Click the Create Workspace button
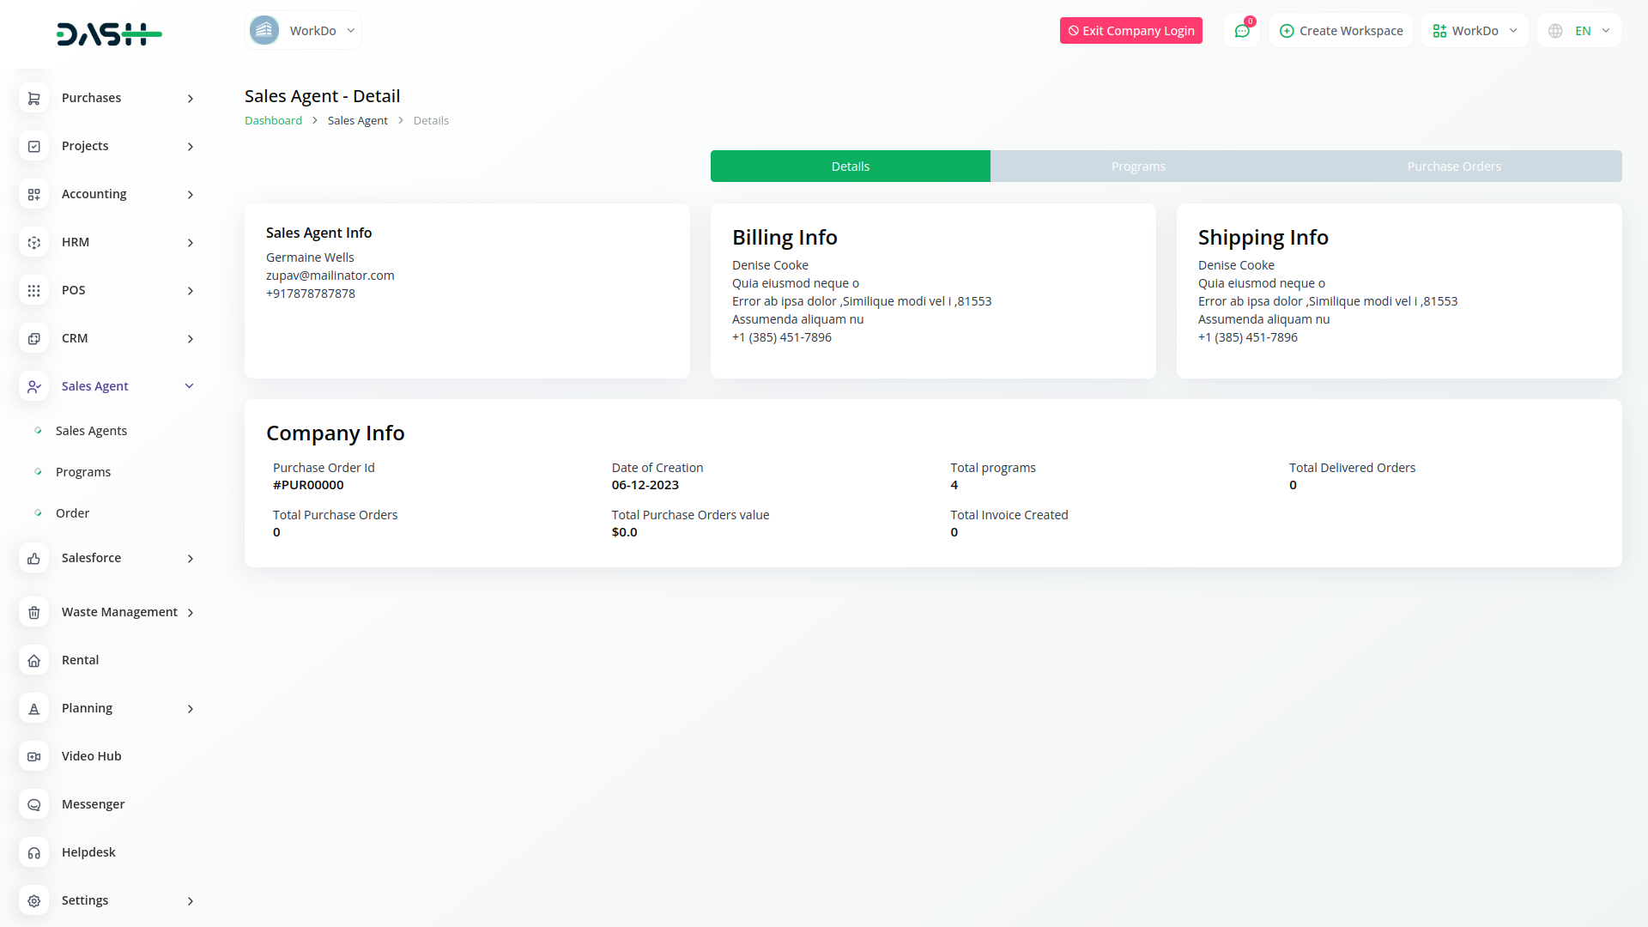1648x927 pixels. [1341, 31]
